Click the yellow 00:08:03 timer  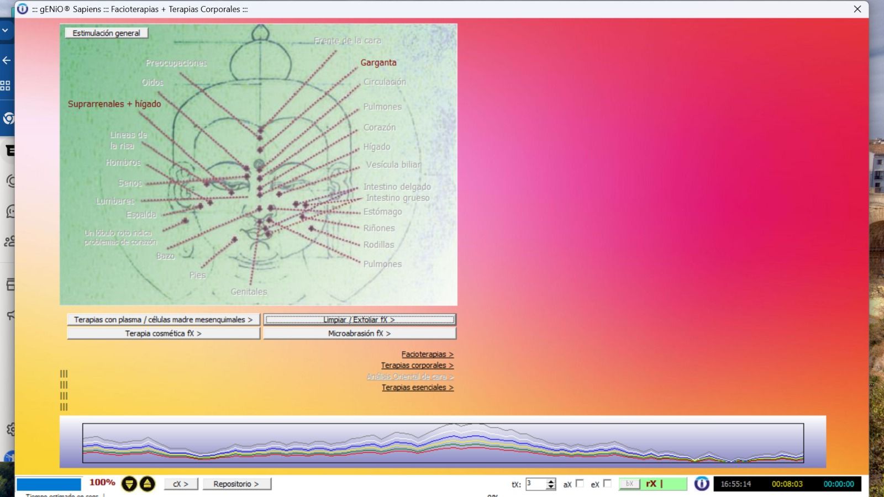coord(787,484)
